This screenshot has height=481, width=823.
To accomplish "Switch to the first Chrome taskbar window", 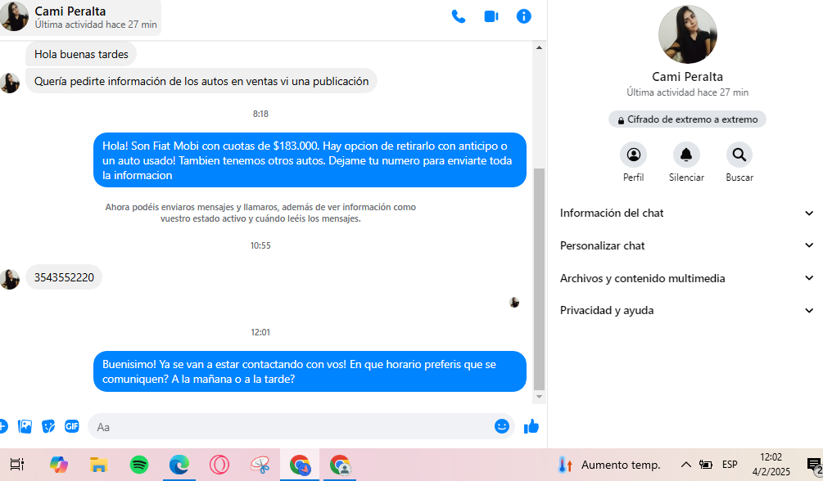I will (300, 465).
